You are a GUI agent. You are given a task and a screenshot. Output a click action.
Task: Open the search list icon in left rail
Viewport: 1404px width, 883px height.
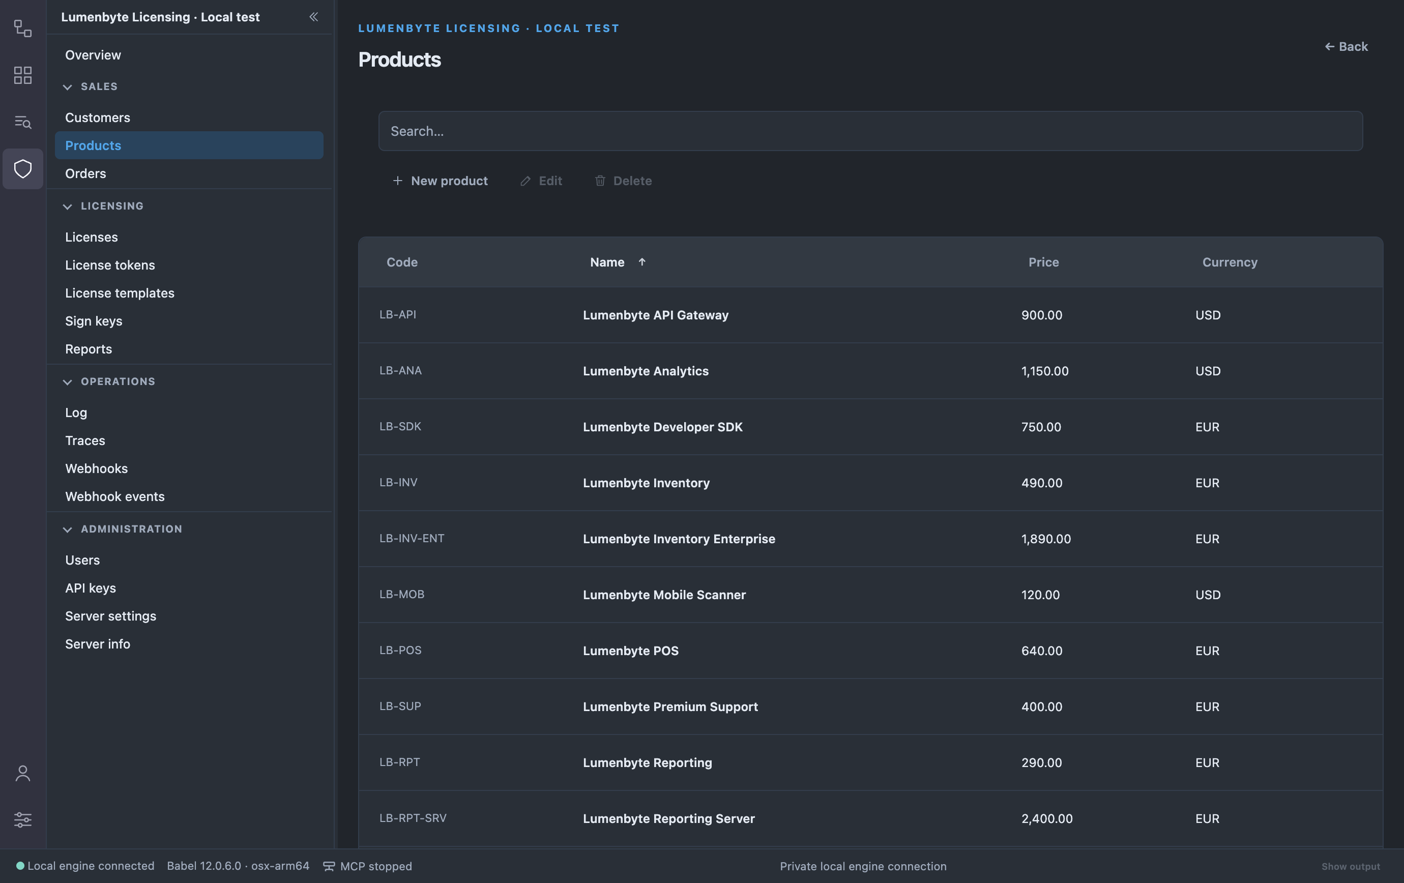click(23, 122)
